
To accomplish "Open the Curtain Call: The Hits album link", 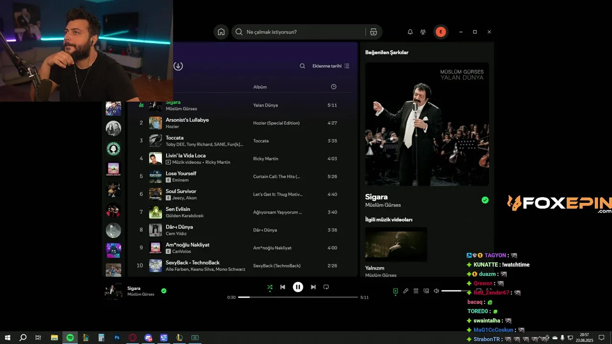I will (x=277, y=176).
